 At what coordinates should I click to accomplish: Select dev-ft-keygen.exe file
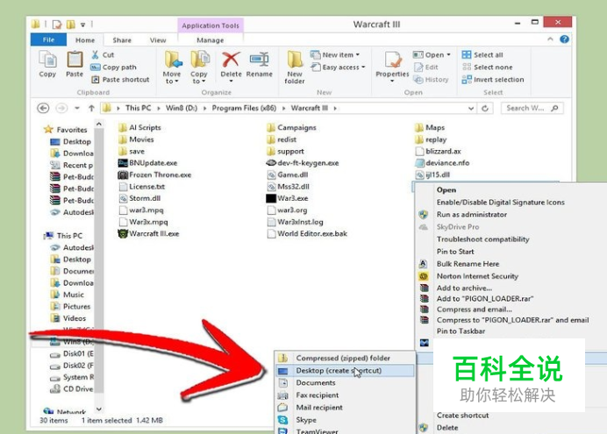pyautogui.click(x=303, y=163)
